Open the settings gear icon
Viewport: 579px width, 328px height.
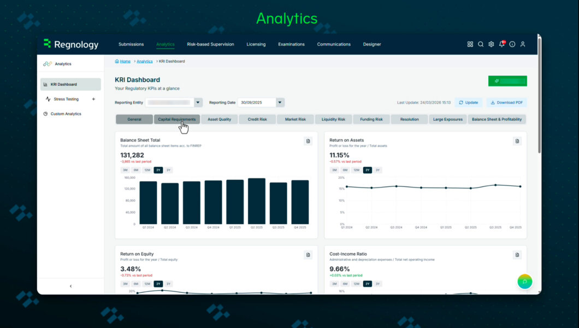click(x=491, y=44)
